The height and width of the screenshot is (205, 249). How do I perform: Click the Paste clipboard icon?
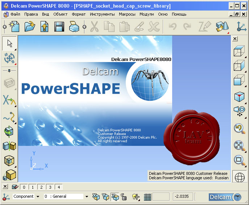[x=125, y=26]
